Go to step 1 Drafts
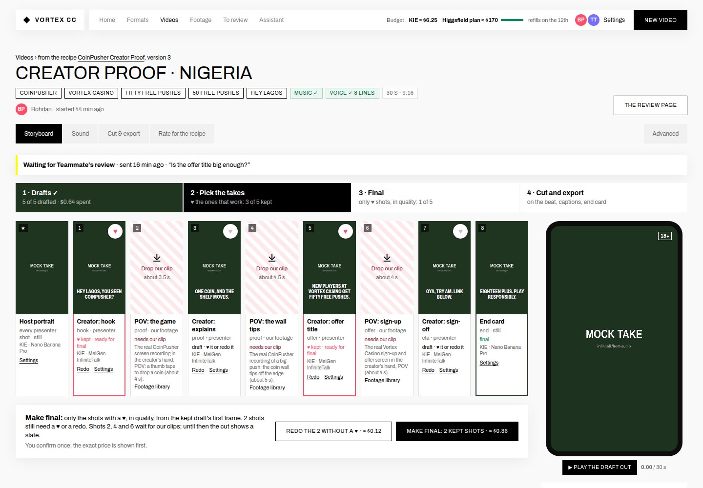Screen dimensions: 703x488 (99, 198)
